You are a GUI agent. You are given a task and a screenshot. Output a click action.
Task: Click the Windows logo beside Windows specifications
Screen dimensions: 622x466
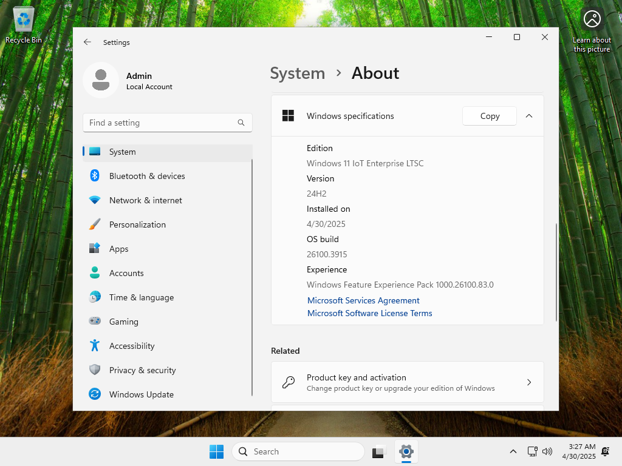(288, 116)
